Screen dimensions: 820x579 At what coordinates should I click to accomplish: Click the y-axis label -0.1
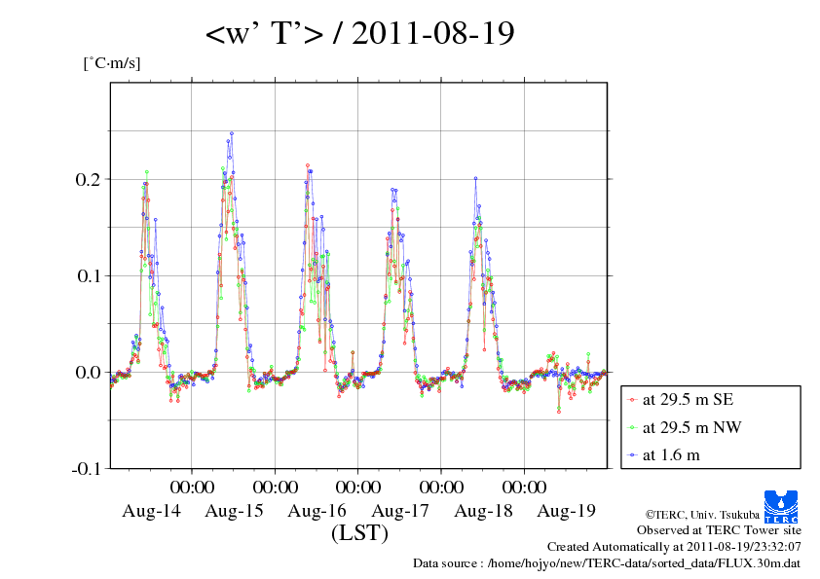point(86,469)
